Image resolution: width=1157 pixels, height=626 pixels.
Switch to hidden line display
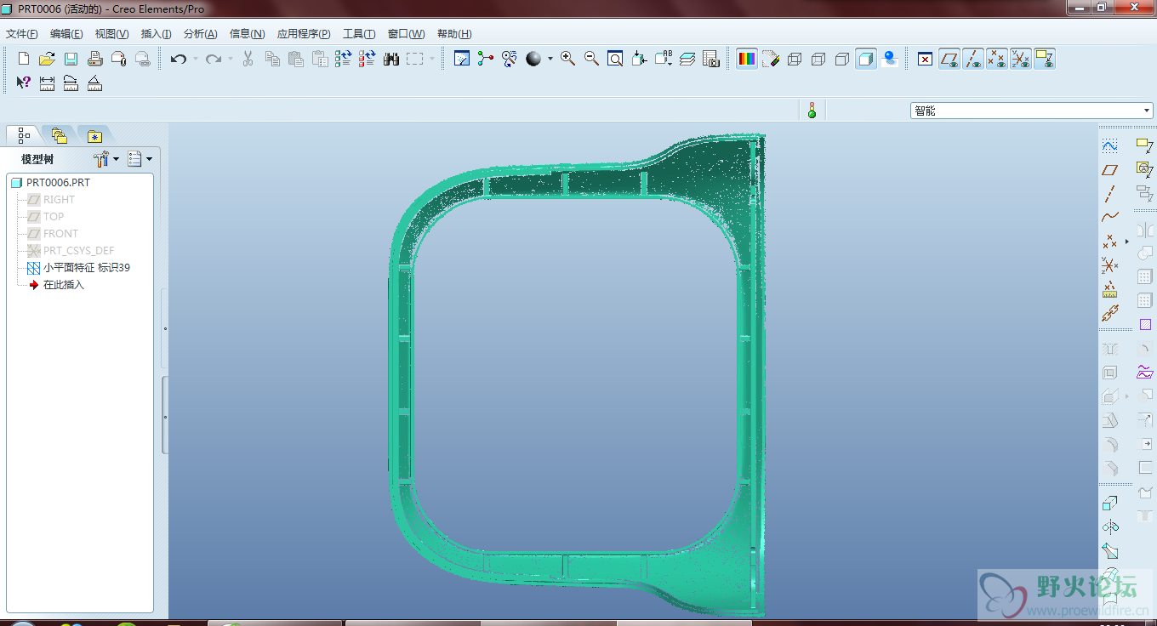[818, 59]
